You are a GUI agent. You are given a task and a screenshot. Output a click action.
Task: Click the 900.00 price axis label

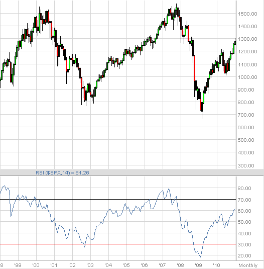coord(246,89)
